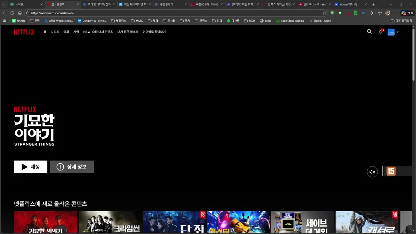Image resolution: width=416 pixels, height=234 pixels.
Task: Open the Xbox Cloud Gaming bookmark
Action: pos(290,21)
